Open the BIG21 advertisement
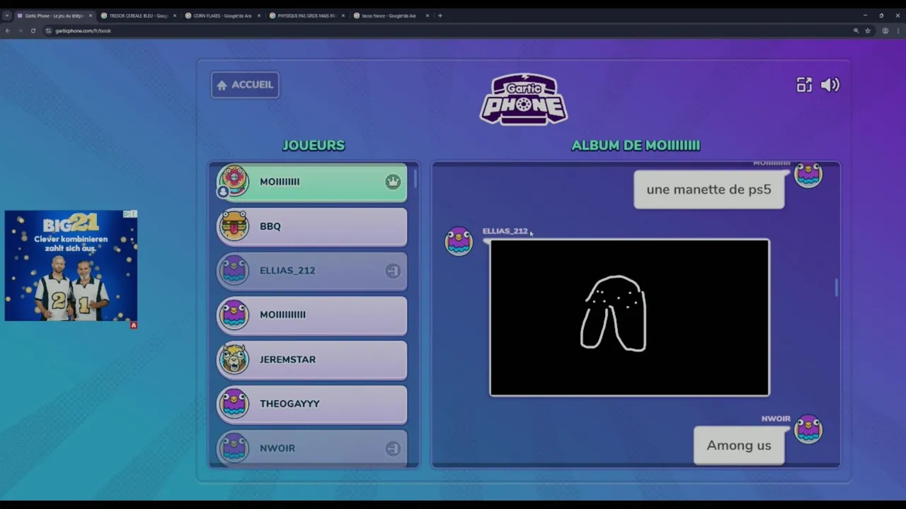Viewport: 906px width, 509px height. [71, 266]
